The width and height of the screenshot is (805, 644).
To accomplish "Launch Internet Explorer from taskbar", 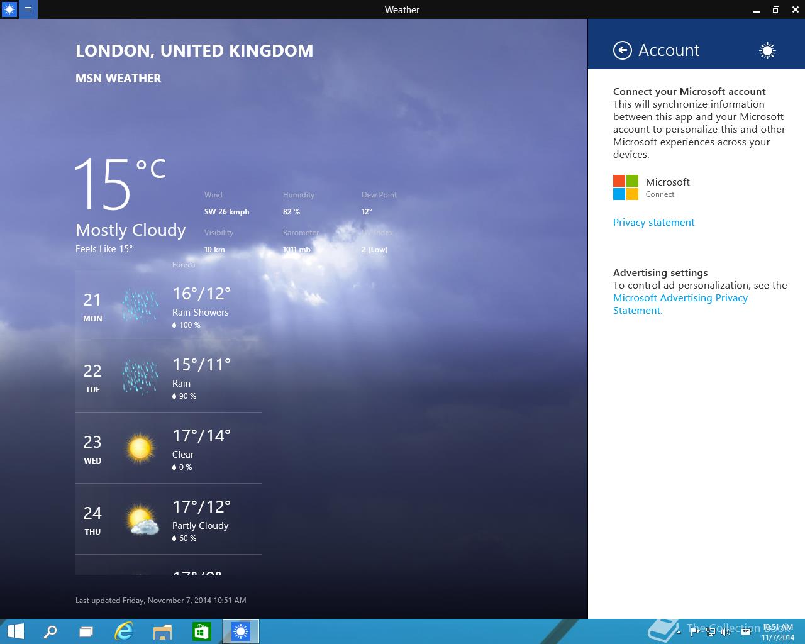I will pyautogui.click(x=124, y=631).
